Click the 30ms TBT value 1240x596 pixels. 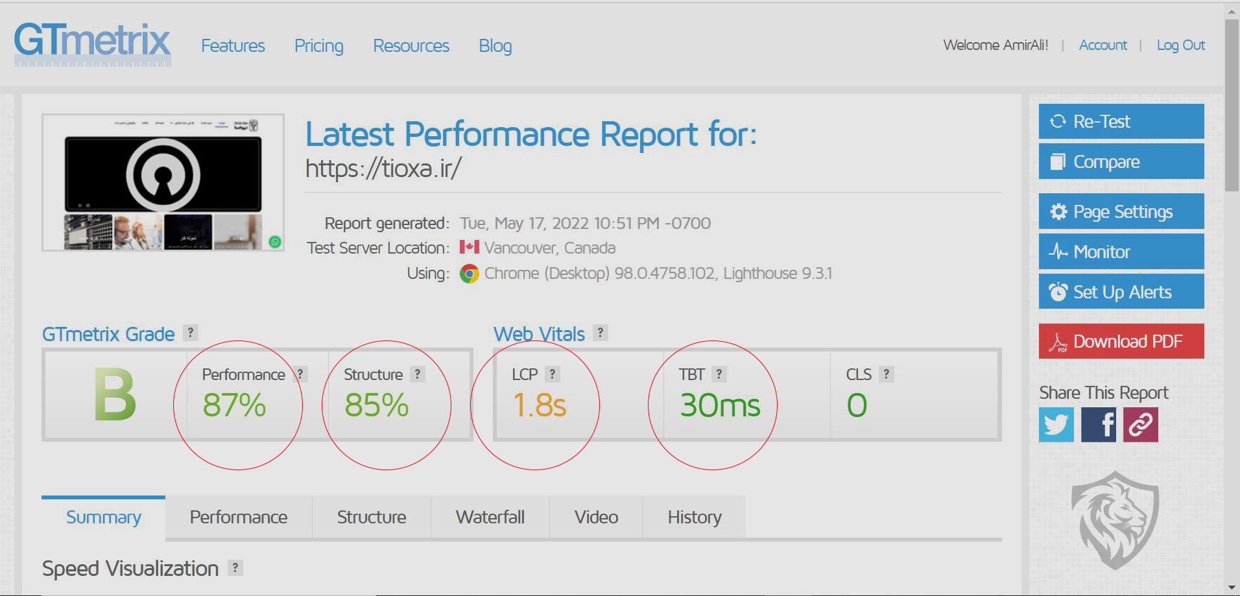(720, 406)
